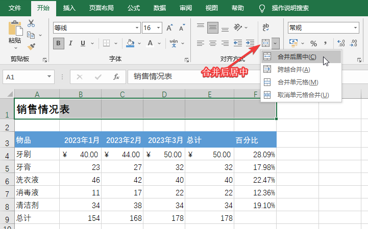The image size is (368, 229).
Task: Click the accounting number format icon
Action: click(x=293, y=43)
